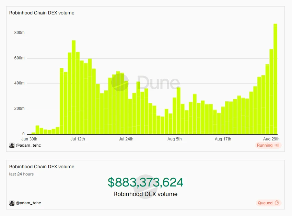Click the 600m y-axis label

[19, 58]
